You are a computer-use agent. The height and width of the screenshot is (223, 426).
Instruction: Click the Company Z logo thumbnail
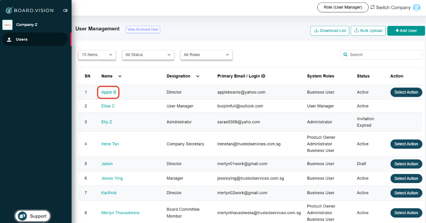[7, 25]
